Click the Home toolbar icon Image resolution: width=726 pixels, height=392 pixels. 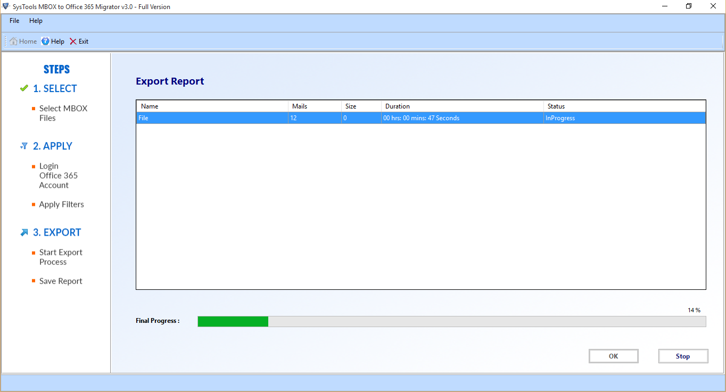[13, 41]
